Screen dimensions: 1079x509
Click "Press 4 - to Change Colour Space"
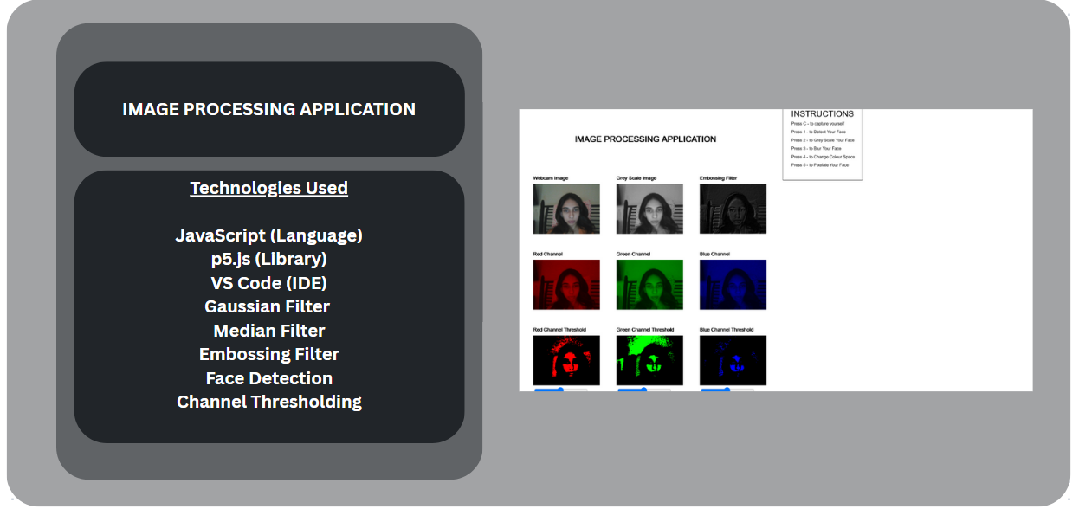(x=823, y=157)
